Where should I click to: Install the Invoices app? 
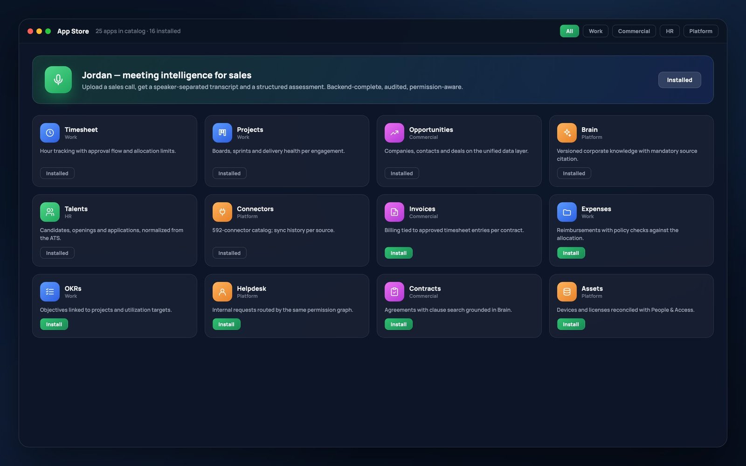coord(399,253)
